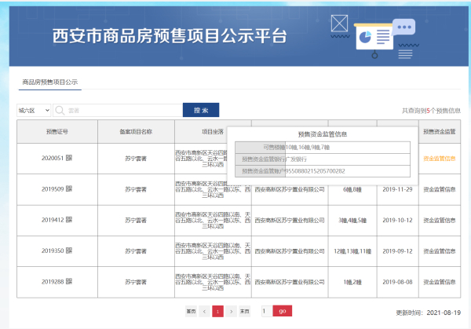Image resolution: width=471 pixels, height=329 pixels.
Task: Click the QR code icon beside 2019509
Action: pos(69,188)
